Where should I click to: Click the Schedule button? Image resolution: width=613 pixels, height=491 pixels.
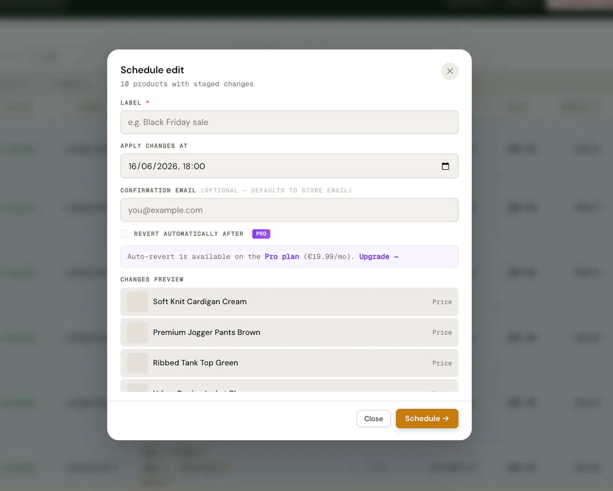pos(427,419)
